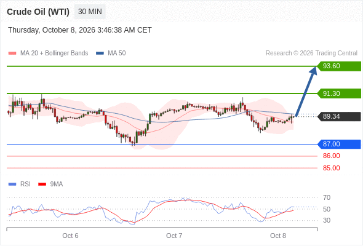
Task: Click the red 9MA legend swatch
Action: tap(42, 184)
